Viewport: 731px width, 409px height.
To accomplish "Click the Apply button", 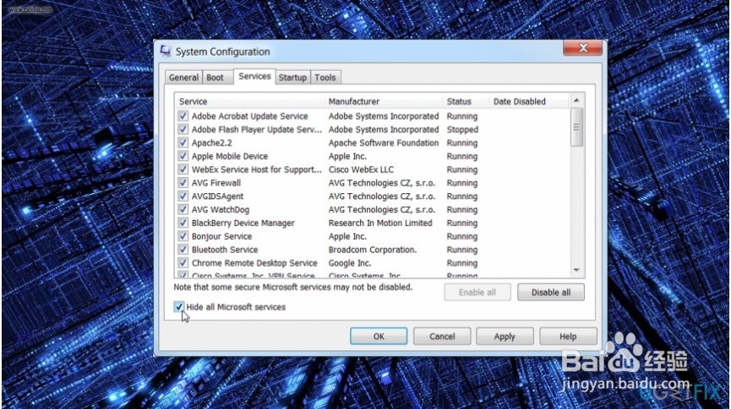I will pos(505,336).
